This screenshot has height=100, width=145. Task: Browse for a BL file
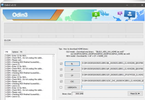coord(72,64)
